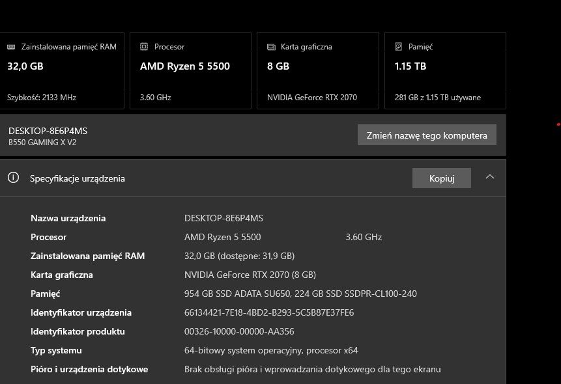Click 281 GB z 1.15 TB używane text
This screenshot has width=561, height=384.
(x=438, y=97)
